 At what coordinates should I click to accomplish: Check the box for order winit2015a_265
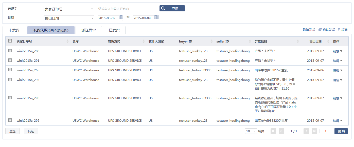(10, 70)
